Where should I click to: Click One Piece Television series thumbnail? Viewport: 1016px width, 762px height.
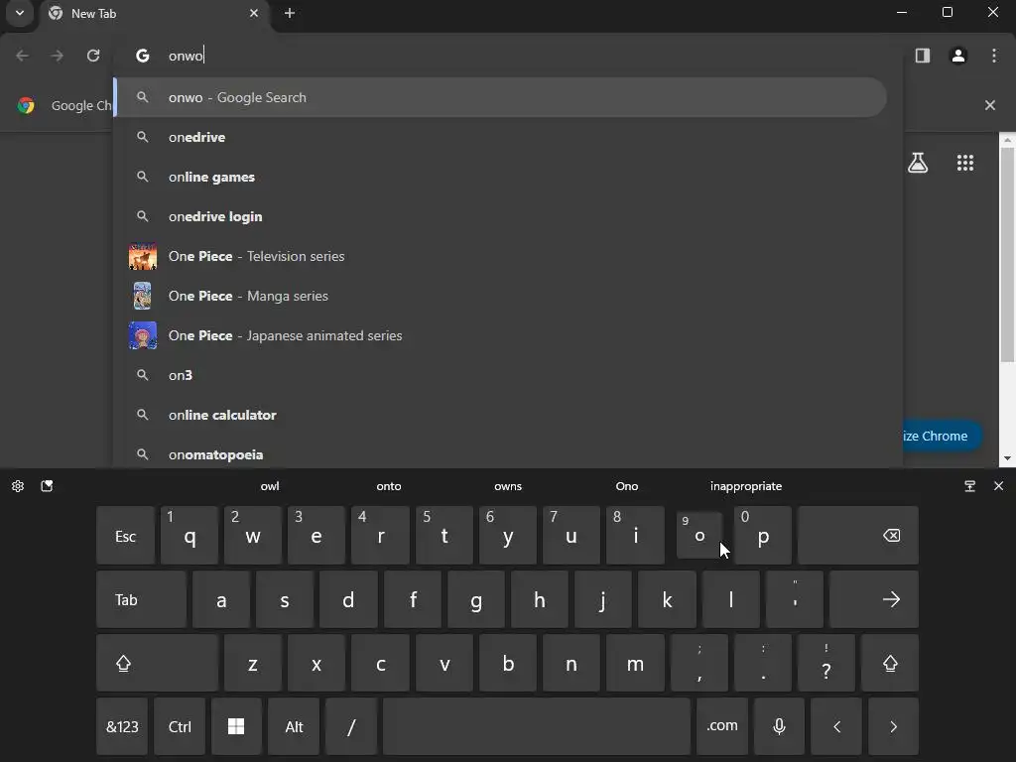pos(143,256)
